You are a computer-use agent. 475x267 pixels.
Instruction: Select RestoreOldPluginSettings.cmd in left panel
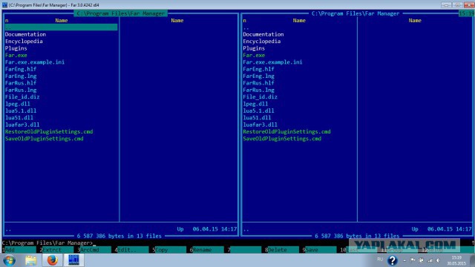click(49, 132)
